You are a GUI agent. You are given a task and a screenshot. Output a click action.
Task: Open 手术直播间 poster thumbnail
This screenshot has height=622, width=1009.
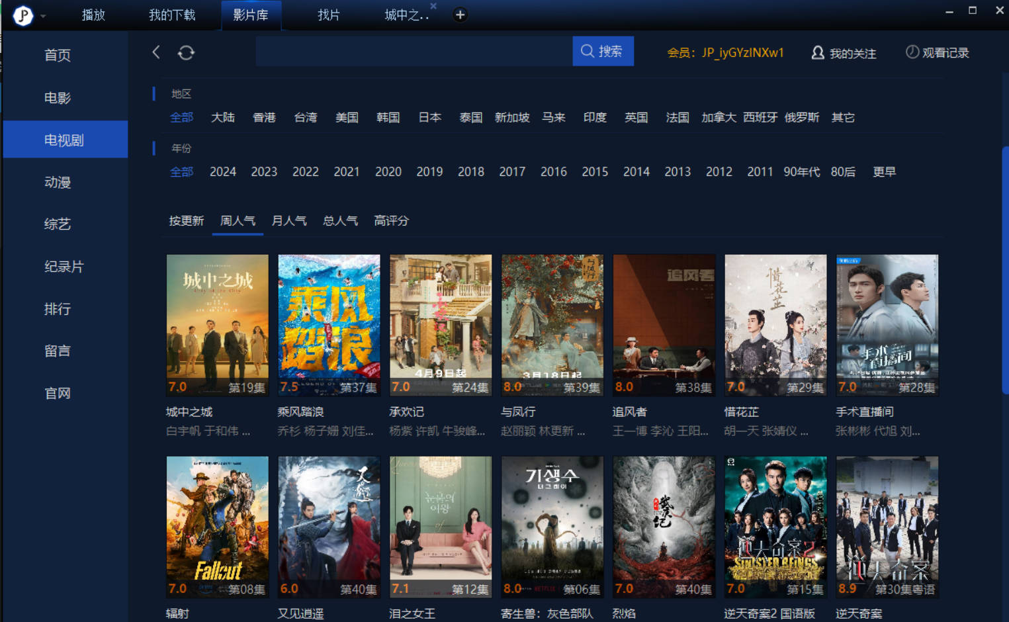click(887, 325)
